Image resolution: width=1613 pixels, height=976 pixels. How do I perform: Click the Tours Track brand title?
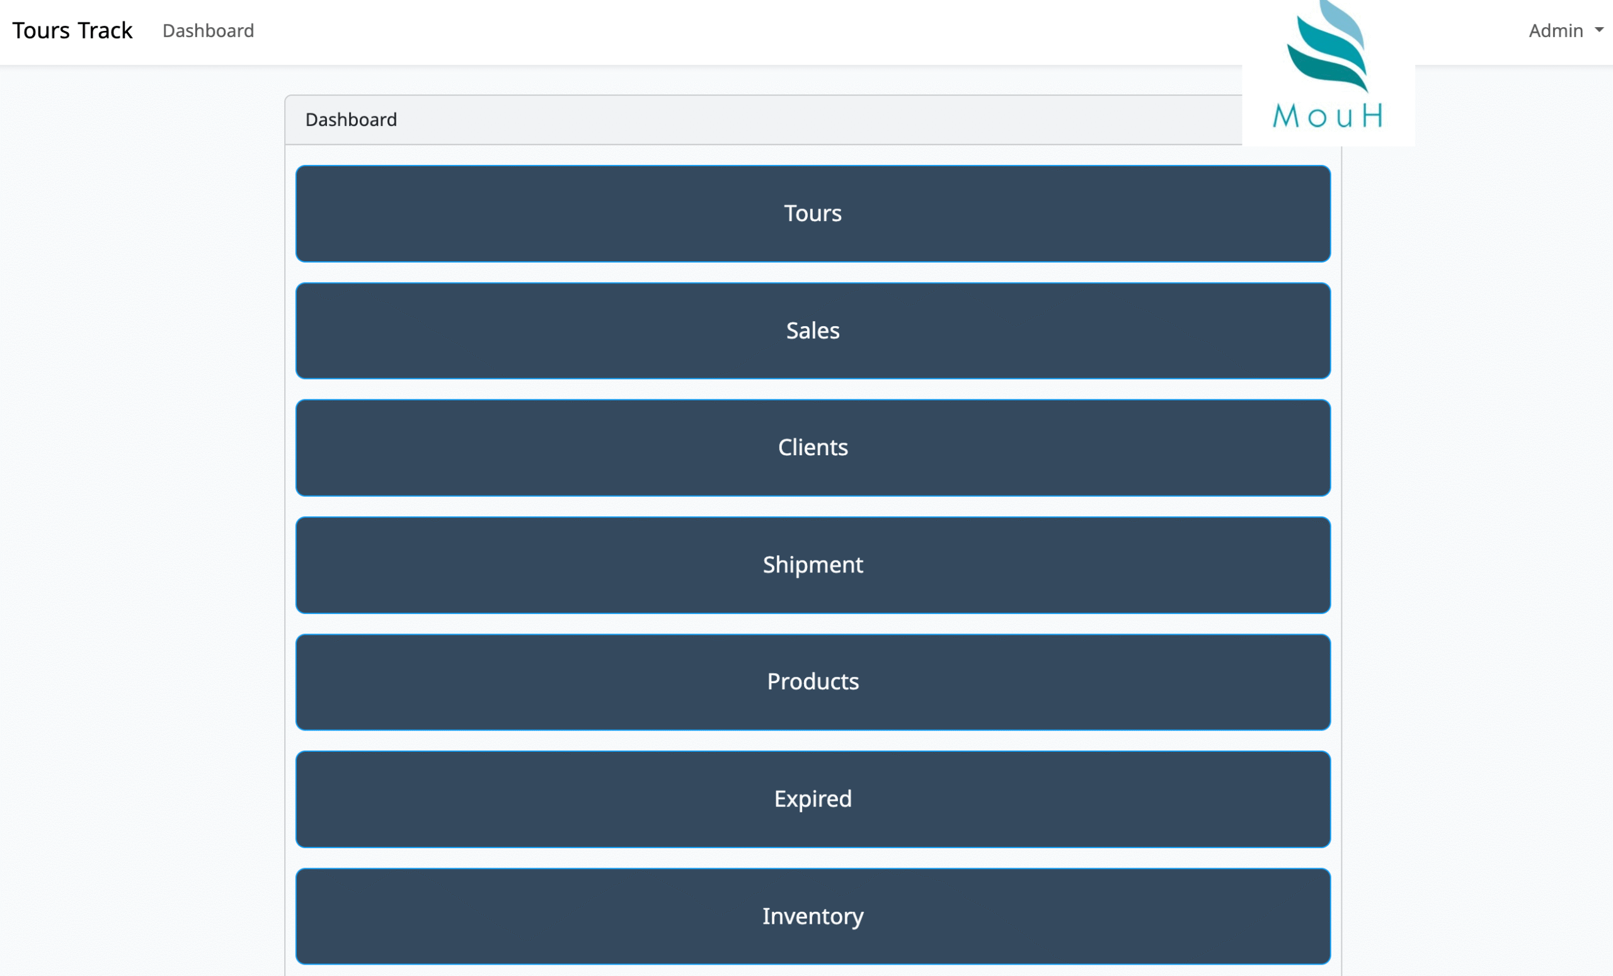pyautogui.click(x=72, y=31)
